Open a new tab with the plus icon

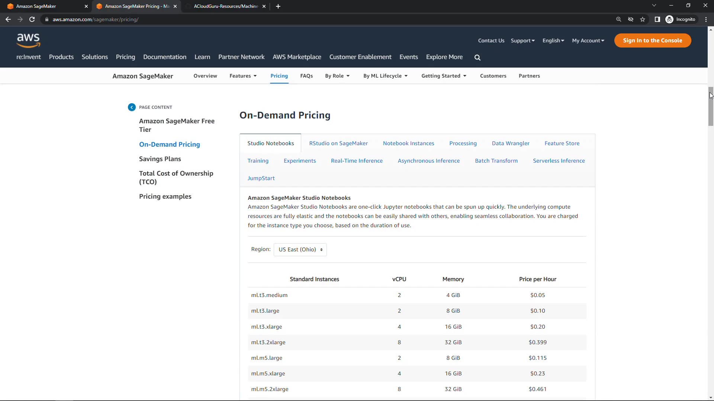point(278,6)
